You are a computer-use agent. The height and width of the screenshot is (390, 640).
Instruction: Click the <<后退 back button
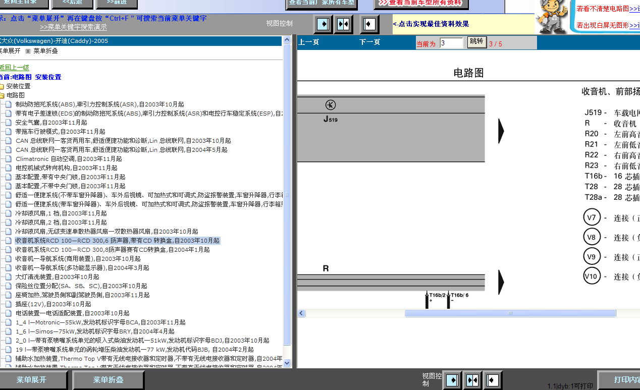73,4
